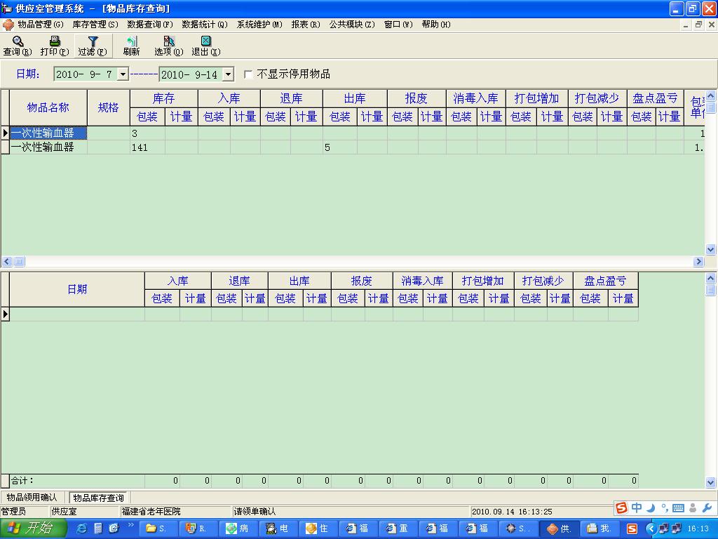Click the 查询 (Query) magnifier icon
Image resolution: width=718 pixels, height=539 pixels.
click(x=18, y=42)
